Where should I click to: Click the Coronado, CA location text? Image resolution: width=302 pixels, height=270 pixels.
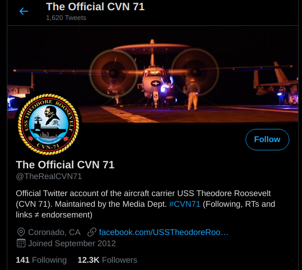54,232
